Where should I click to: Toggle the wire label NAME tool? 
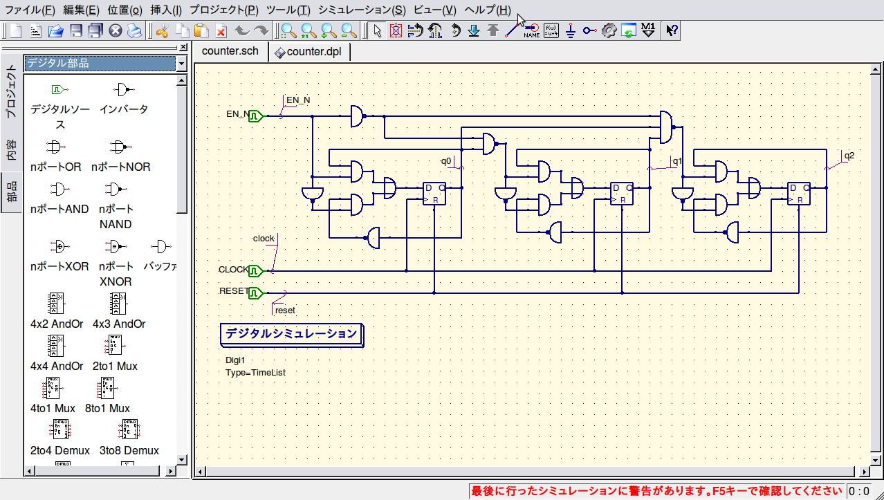tap(531, 30)
